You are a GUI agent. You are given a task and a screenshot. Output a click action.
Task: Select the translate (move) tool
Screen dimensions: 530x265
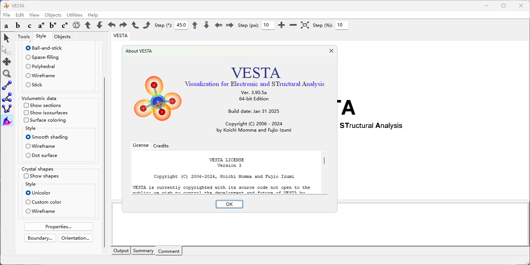tap(6, 62)
